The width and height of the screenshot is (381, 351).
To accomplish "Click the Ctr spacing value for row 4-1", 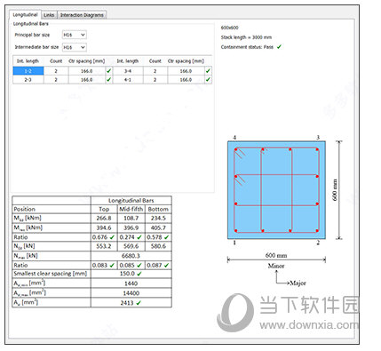I will pyautogui.click(x=186, y=80).
